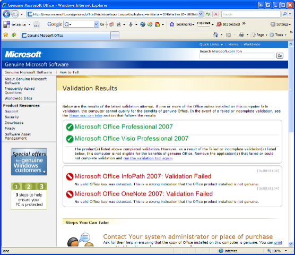This screenshot has width=295, height=255.
Task: Open the Piracy sidebar link
Action: click(x=10, y=129)
